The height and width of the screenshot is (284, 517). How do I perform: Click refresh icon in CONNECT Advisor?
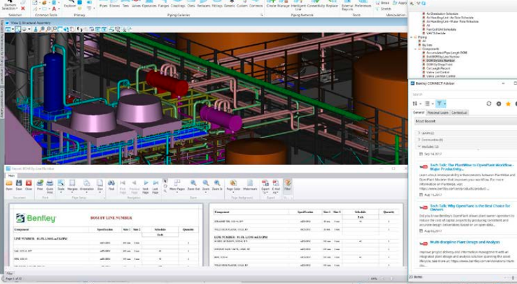point(488,103)
